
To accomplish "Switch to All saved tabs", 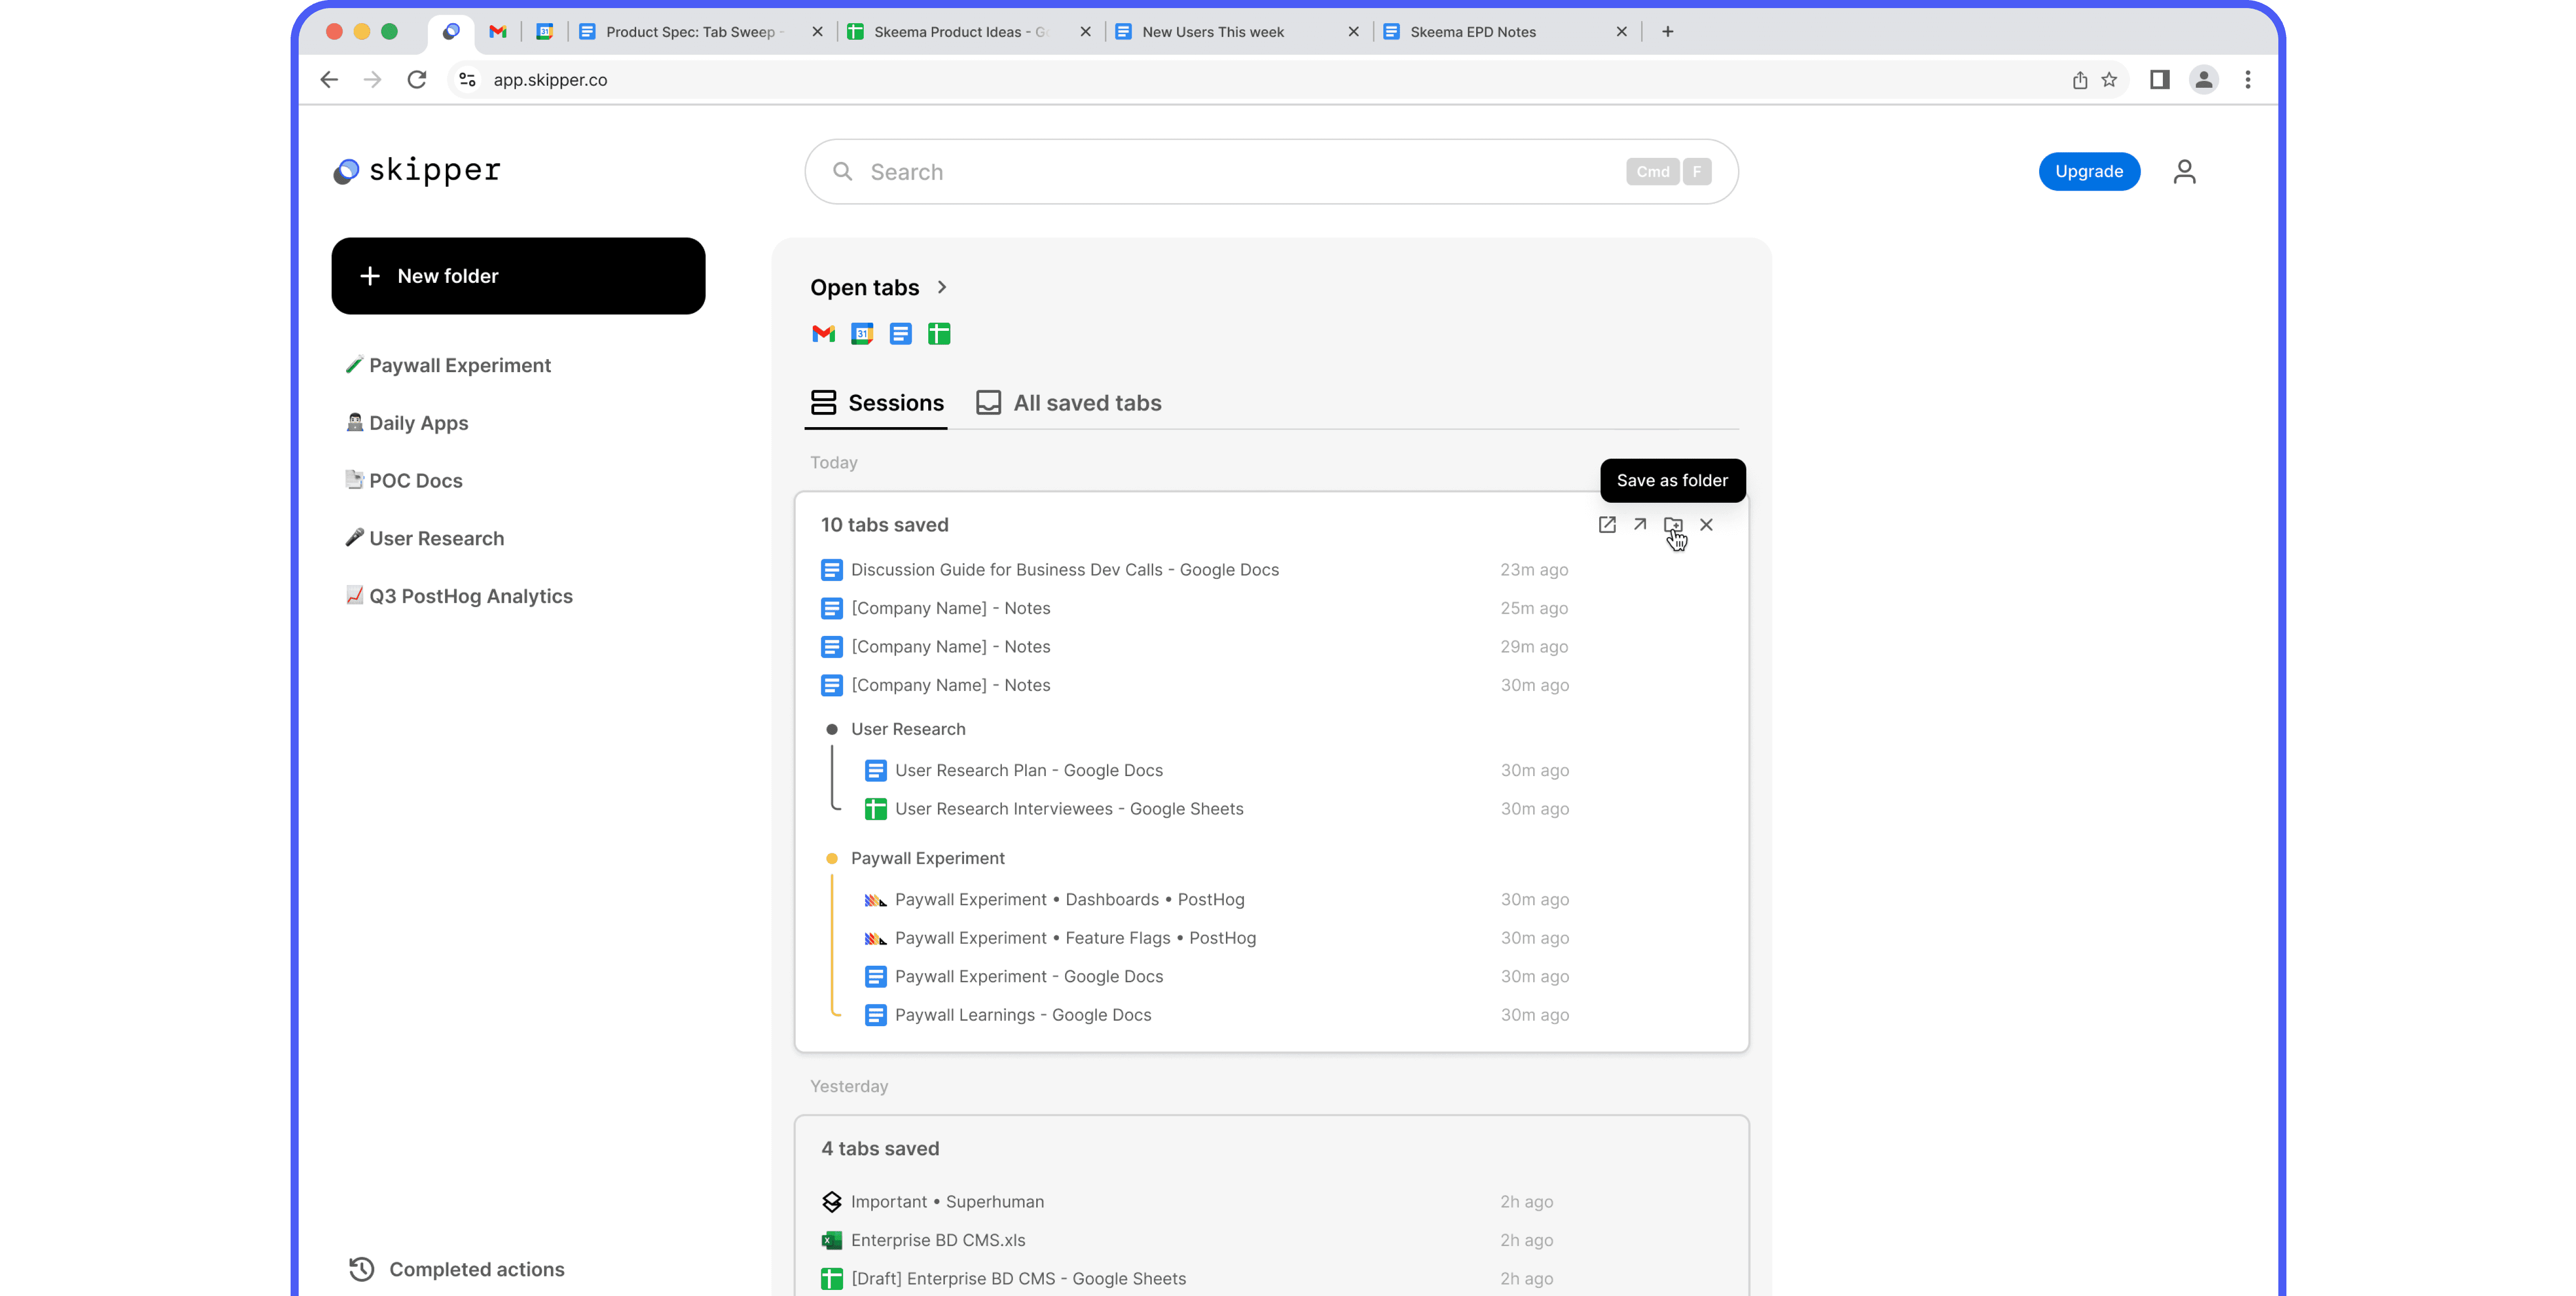I will [x=1069, y=403].
